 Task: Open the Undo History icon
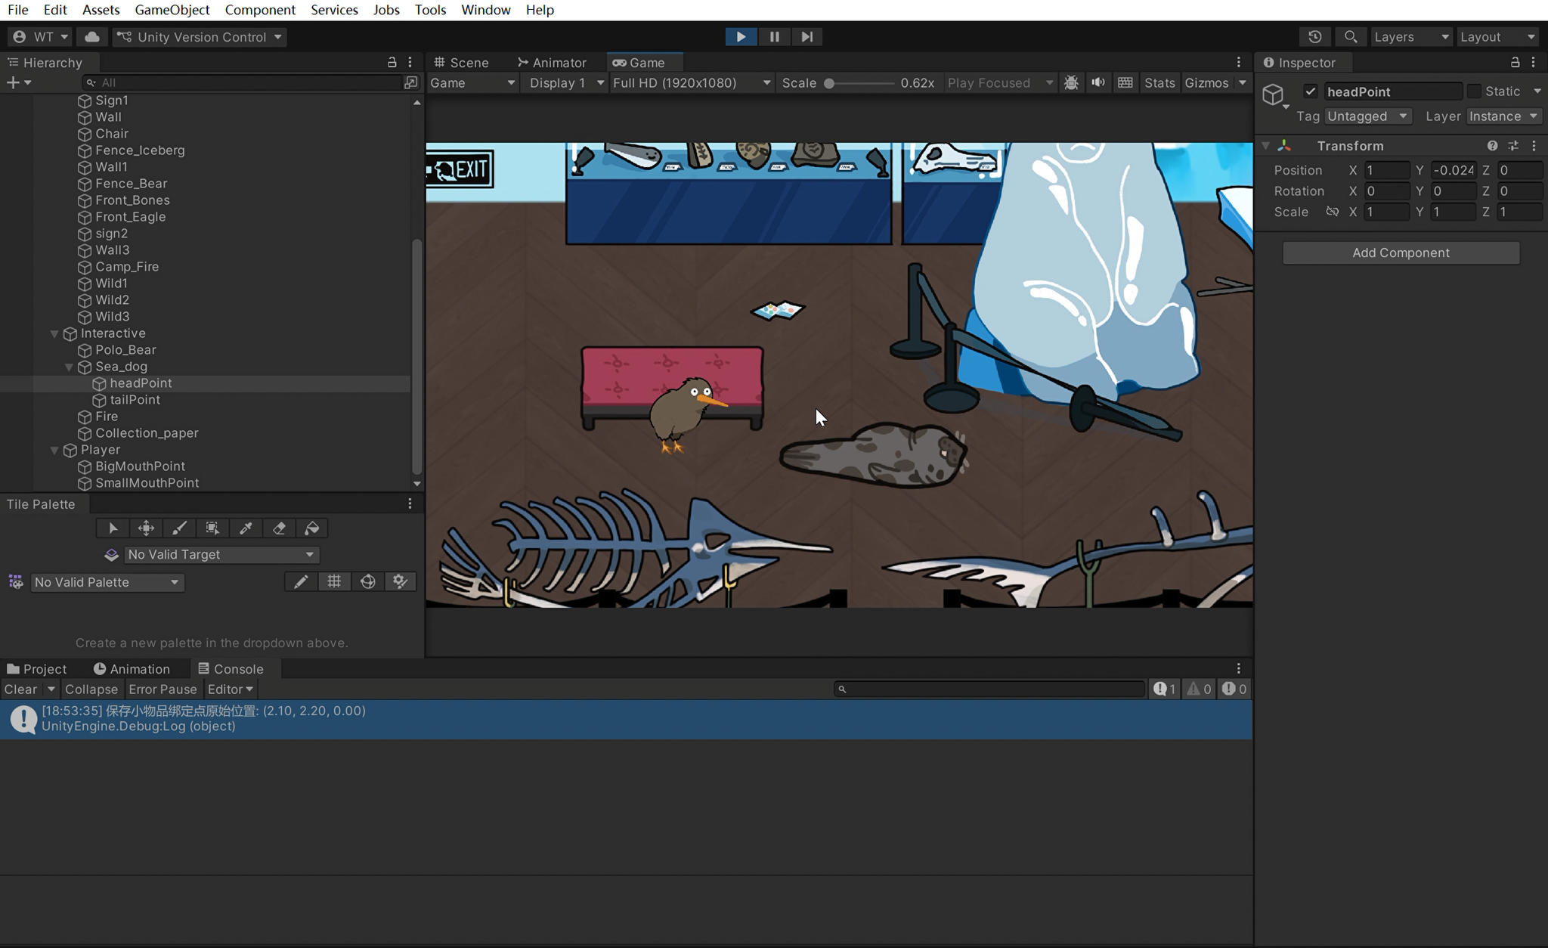[1314, 36]
